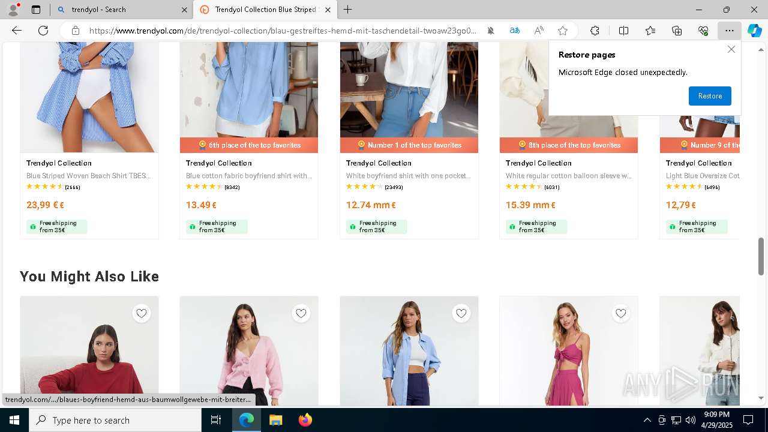Screen dimensions: 768x432
Task: Show hidden system tray icons
Action: coord(647,420)
